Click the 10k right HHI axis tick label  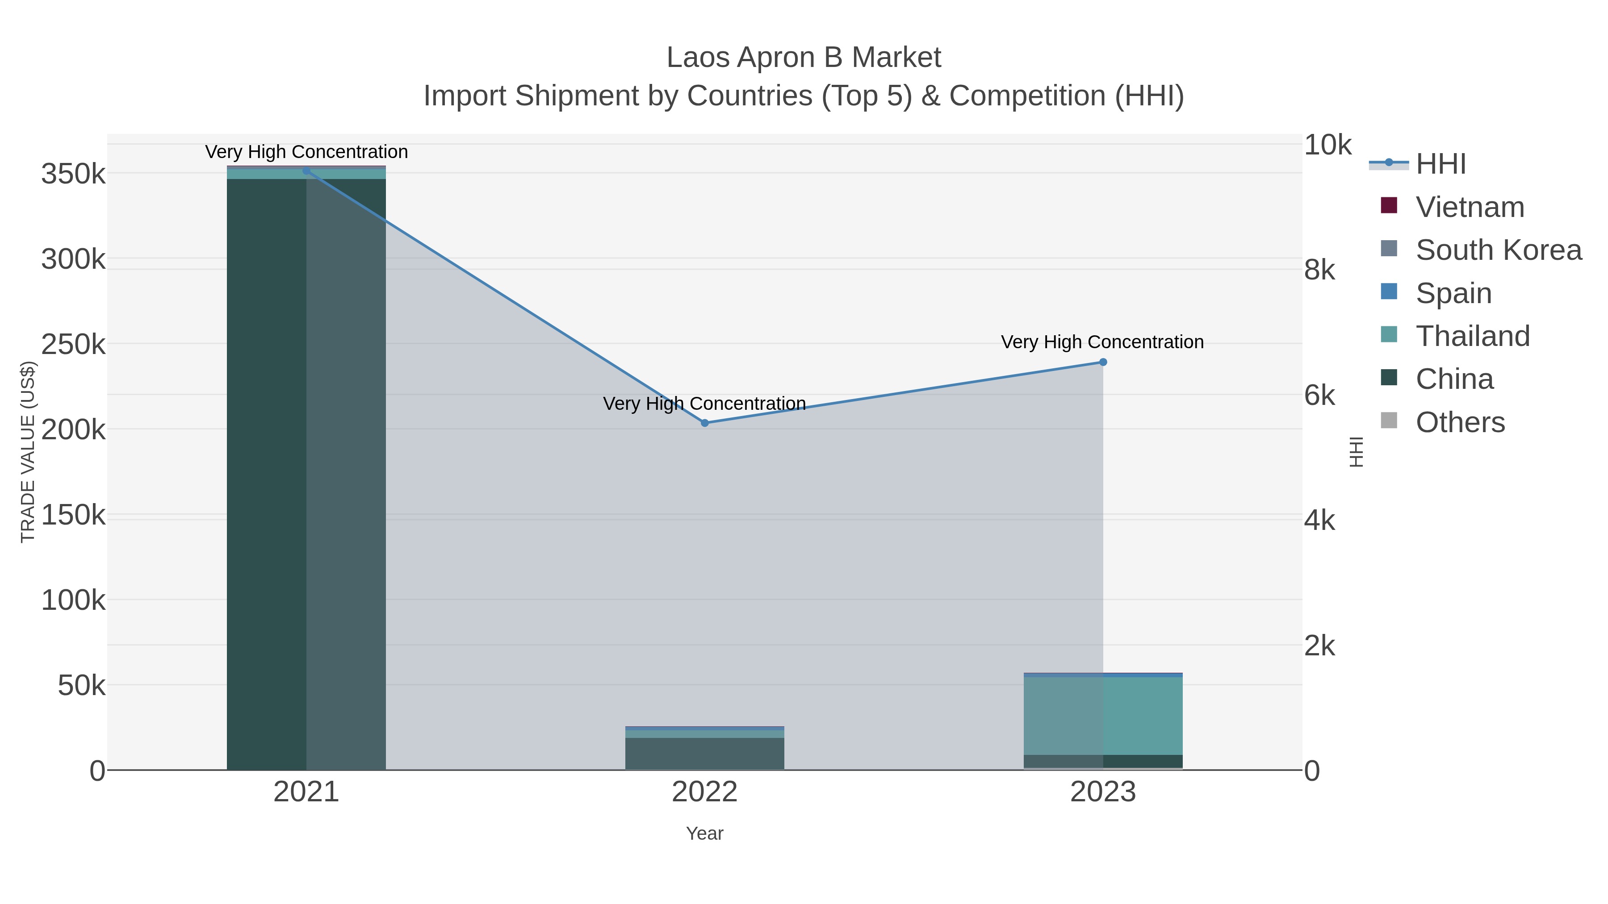1328,145
